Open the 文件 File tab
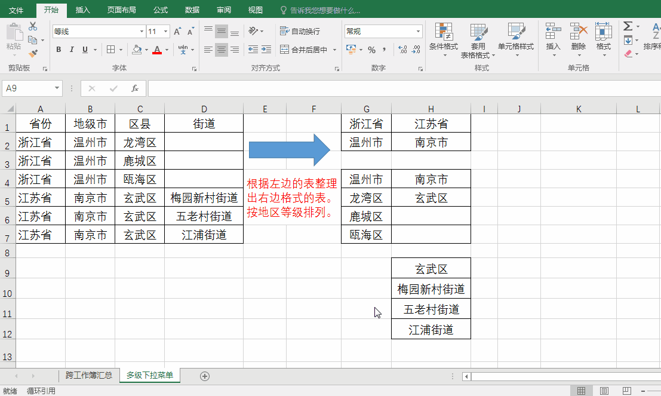The height and width of the screenshot is (396, 661). tap(16, 10)
